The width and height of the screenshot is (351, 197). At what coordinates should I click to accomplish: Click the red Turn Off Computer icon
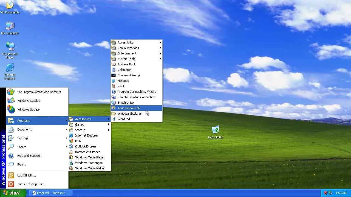[11, 184]
